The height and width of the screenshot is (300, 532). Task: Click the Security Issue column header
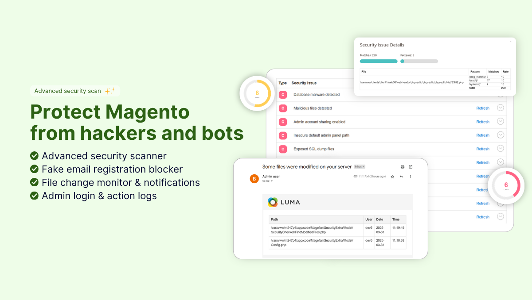pyautogui.click(x=304, y=83)
